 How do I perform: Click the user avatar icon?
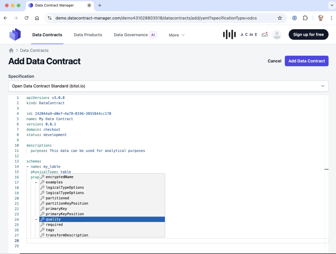[277, 34]
